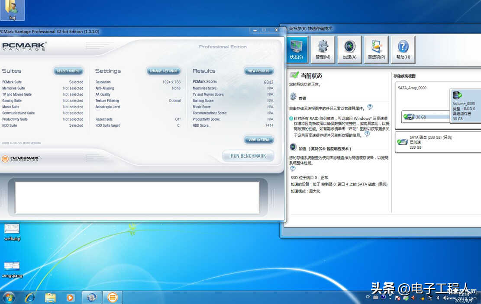481x304 pixels.
Task: Select the weikaiqi desktop icon
Action: (x=12, y=233)
